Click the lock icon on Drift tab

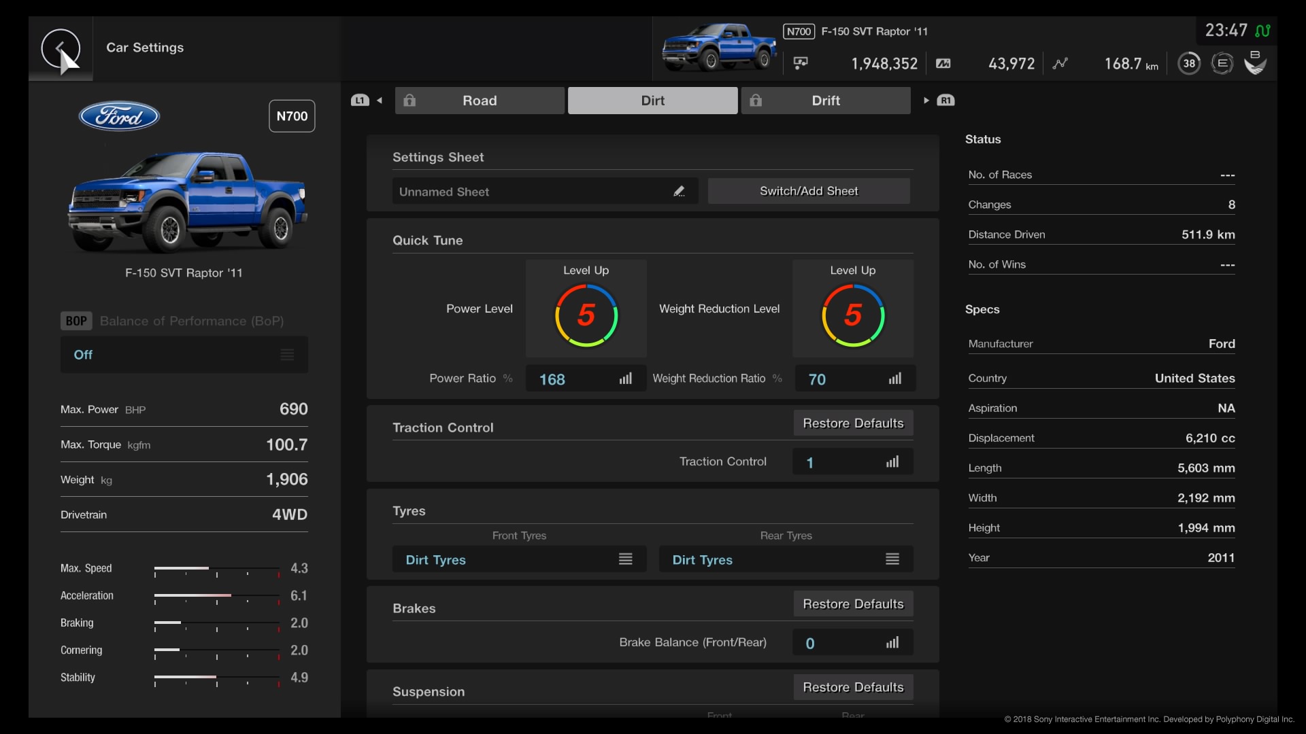coord(756,101)
